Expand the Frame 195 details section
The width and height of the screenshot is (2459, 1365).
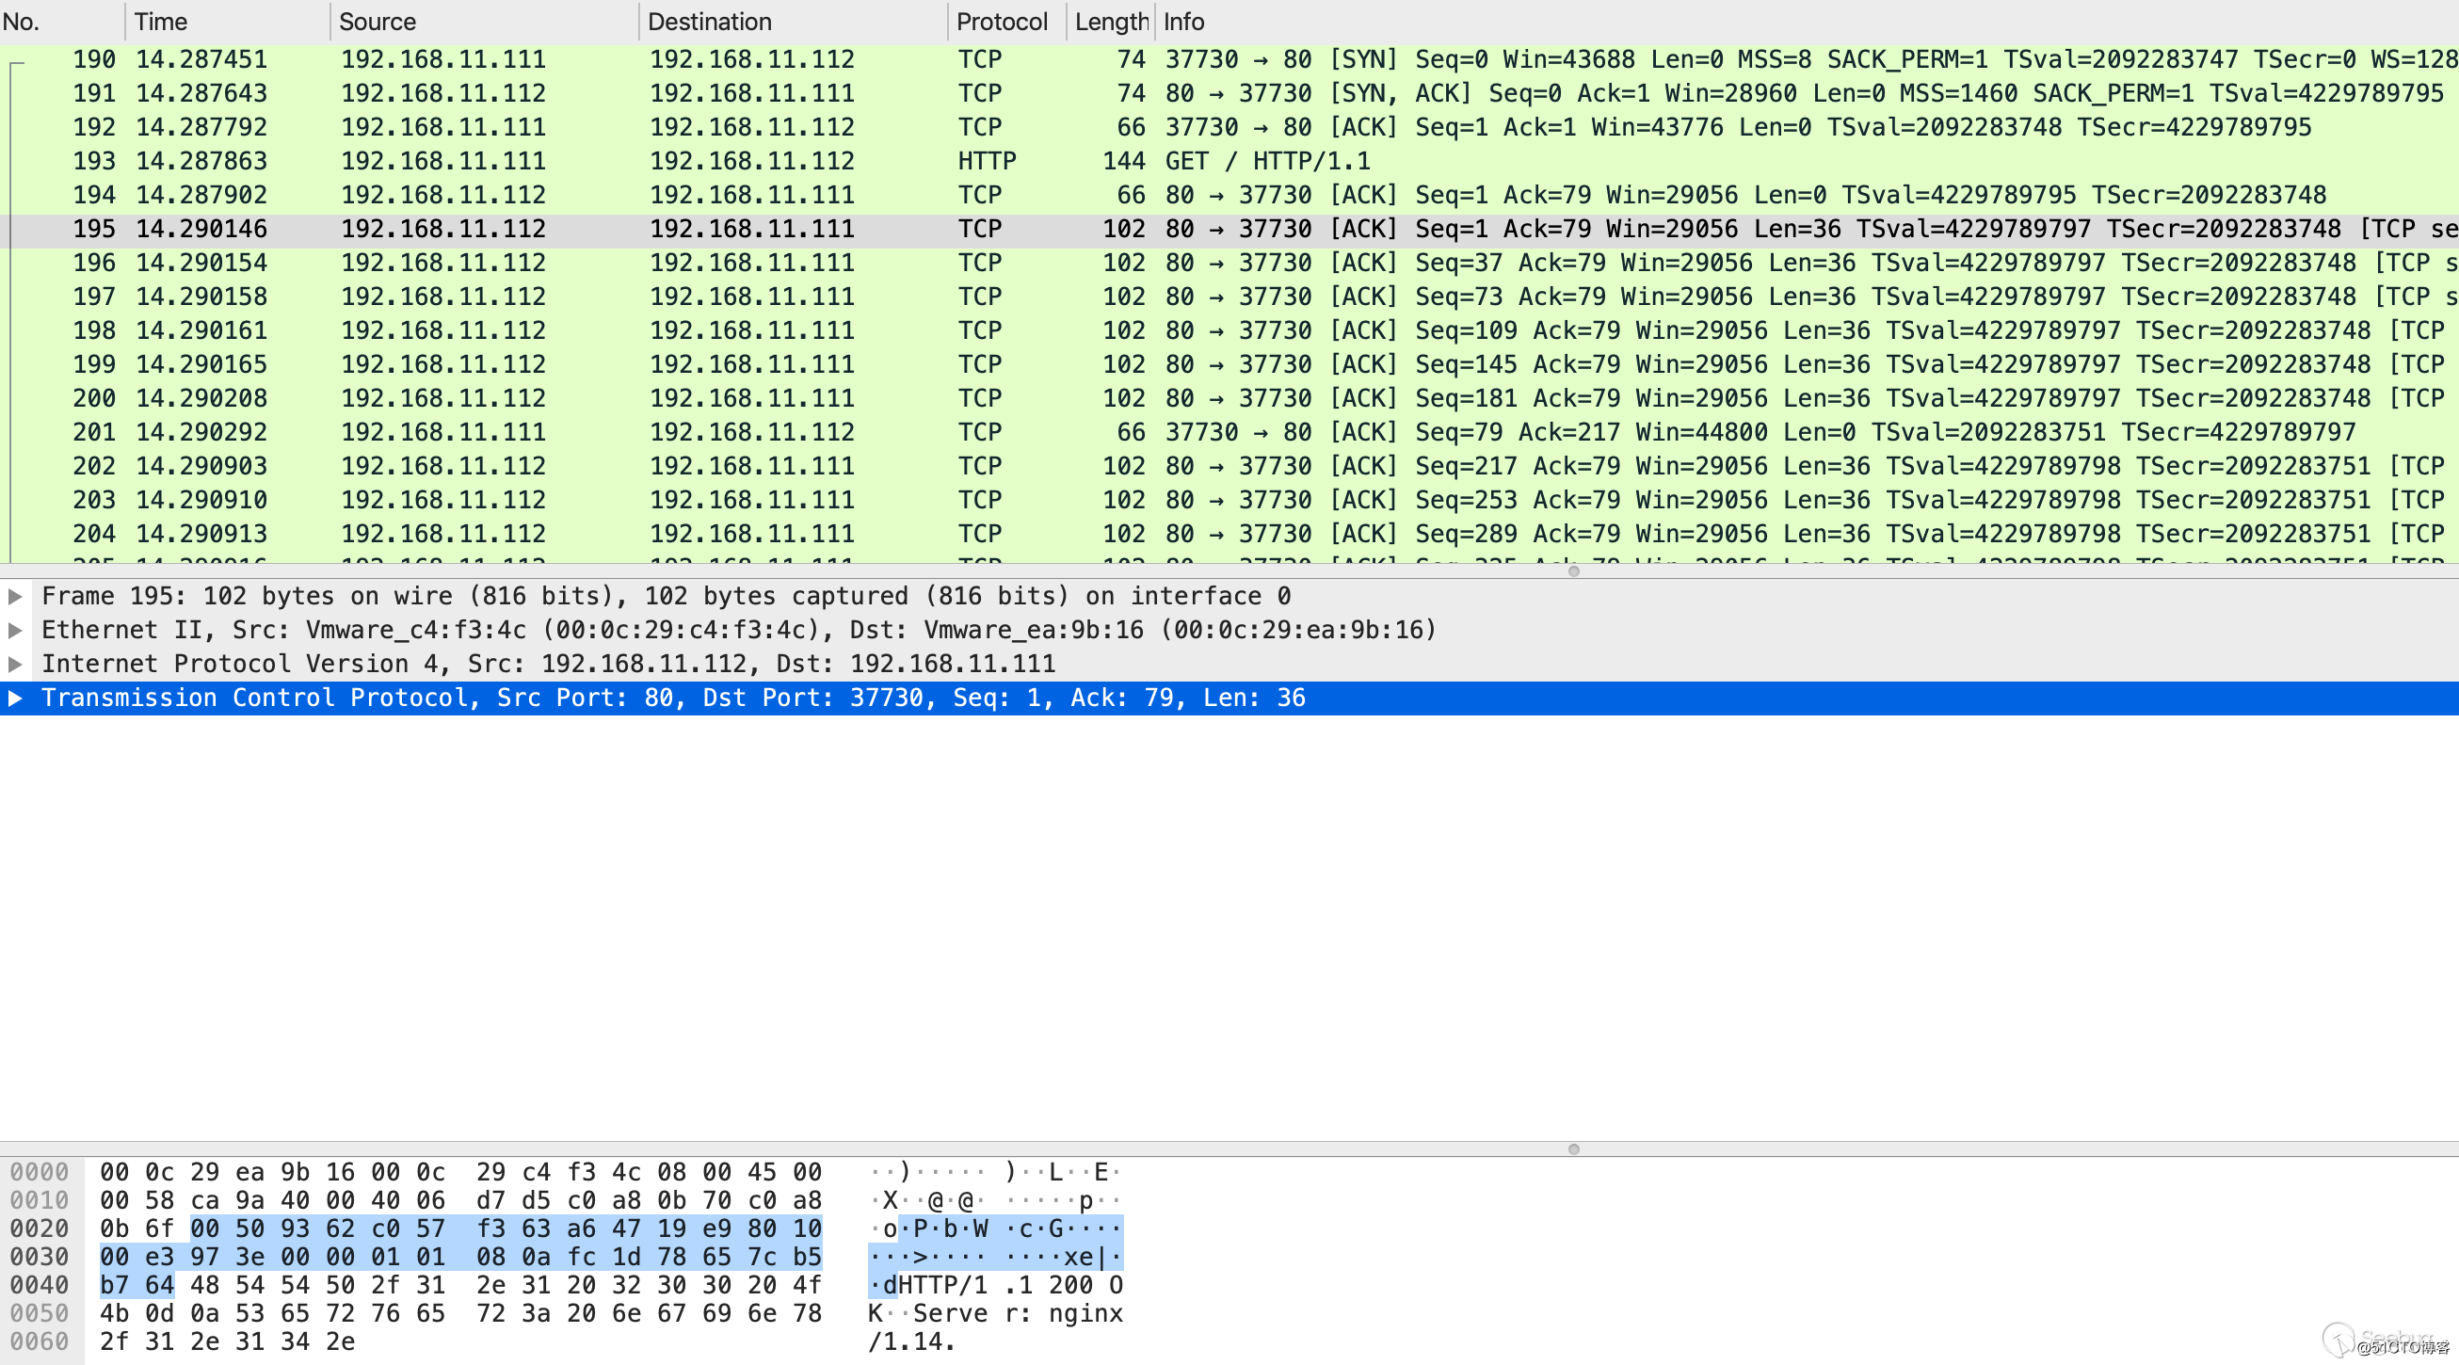pos(16,596)
